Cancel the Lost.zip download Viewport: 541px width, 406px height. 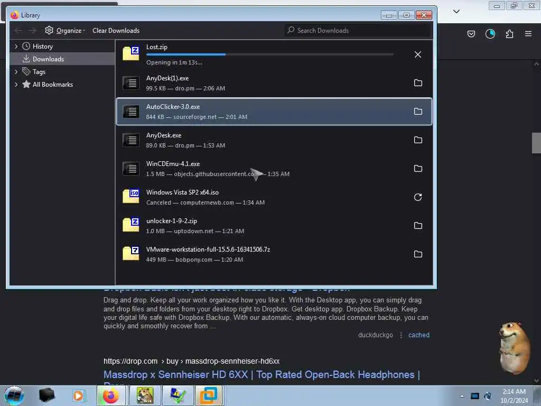(417, 54)
